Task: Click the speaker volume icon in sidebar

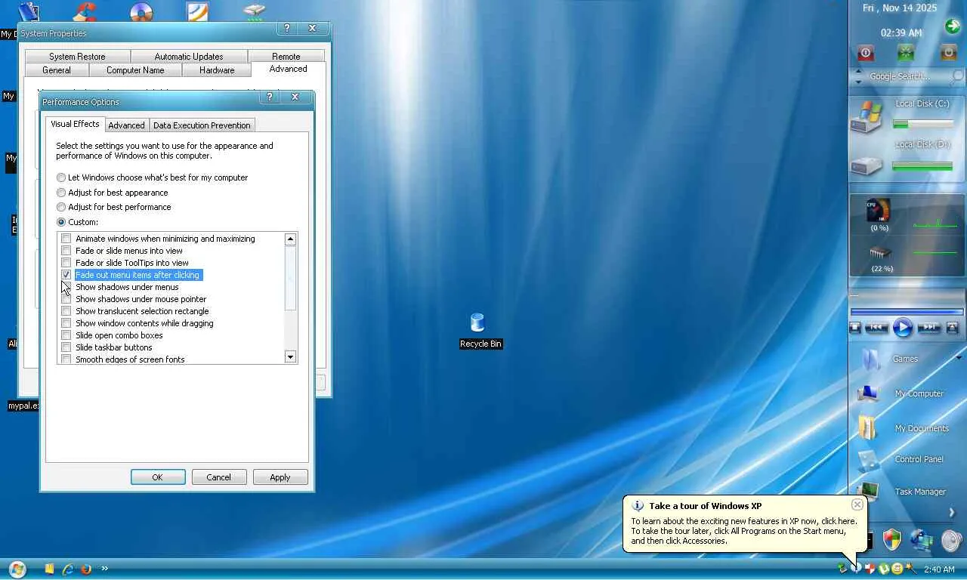Action: pyautogui.click(x=952, y=540)
